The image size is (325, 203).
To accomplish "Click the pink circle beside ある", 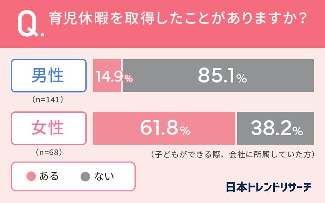I will [x=31, y=176].
